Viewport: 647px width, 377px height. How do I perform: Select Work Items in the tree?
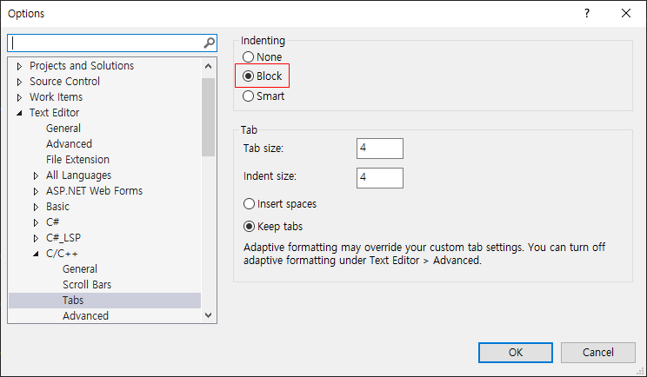click(57, 97)
